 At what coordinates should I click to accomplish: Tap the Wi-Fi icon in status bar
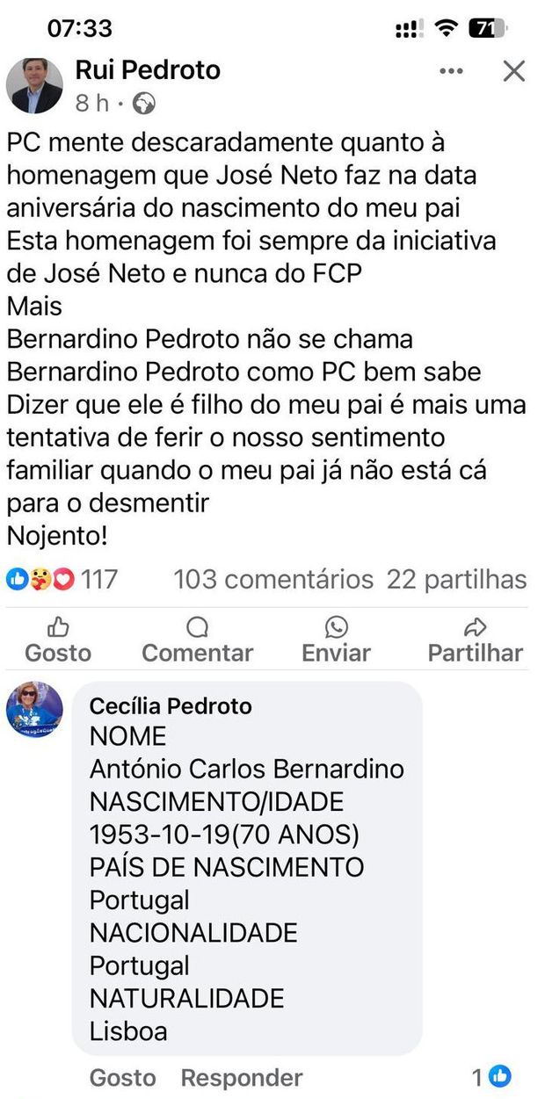447,28
